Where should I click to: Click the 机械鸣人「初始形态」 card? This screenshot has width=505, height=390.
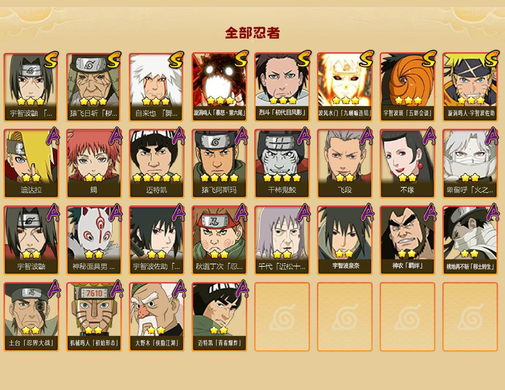[x=94, y=317]
